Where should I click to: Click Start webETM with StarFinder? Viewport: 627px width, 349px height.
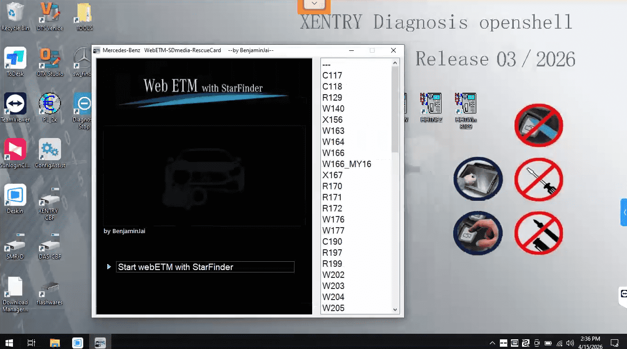tap(205, 267)
